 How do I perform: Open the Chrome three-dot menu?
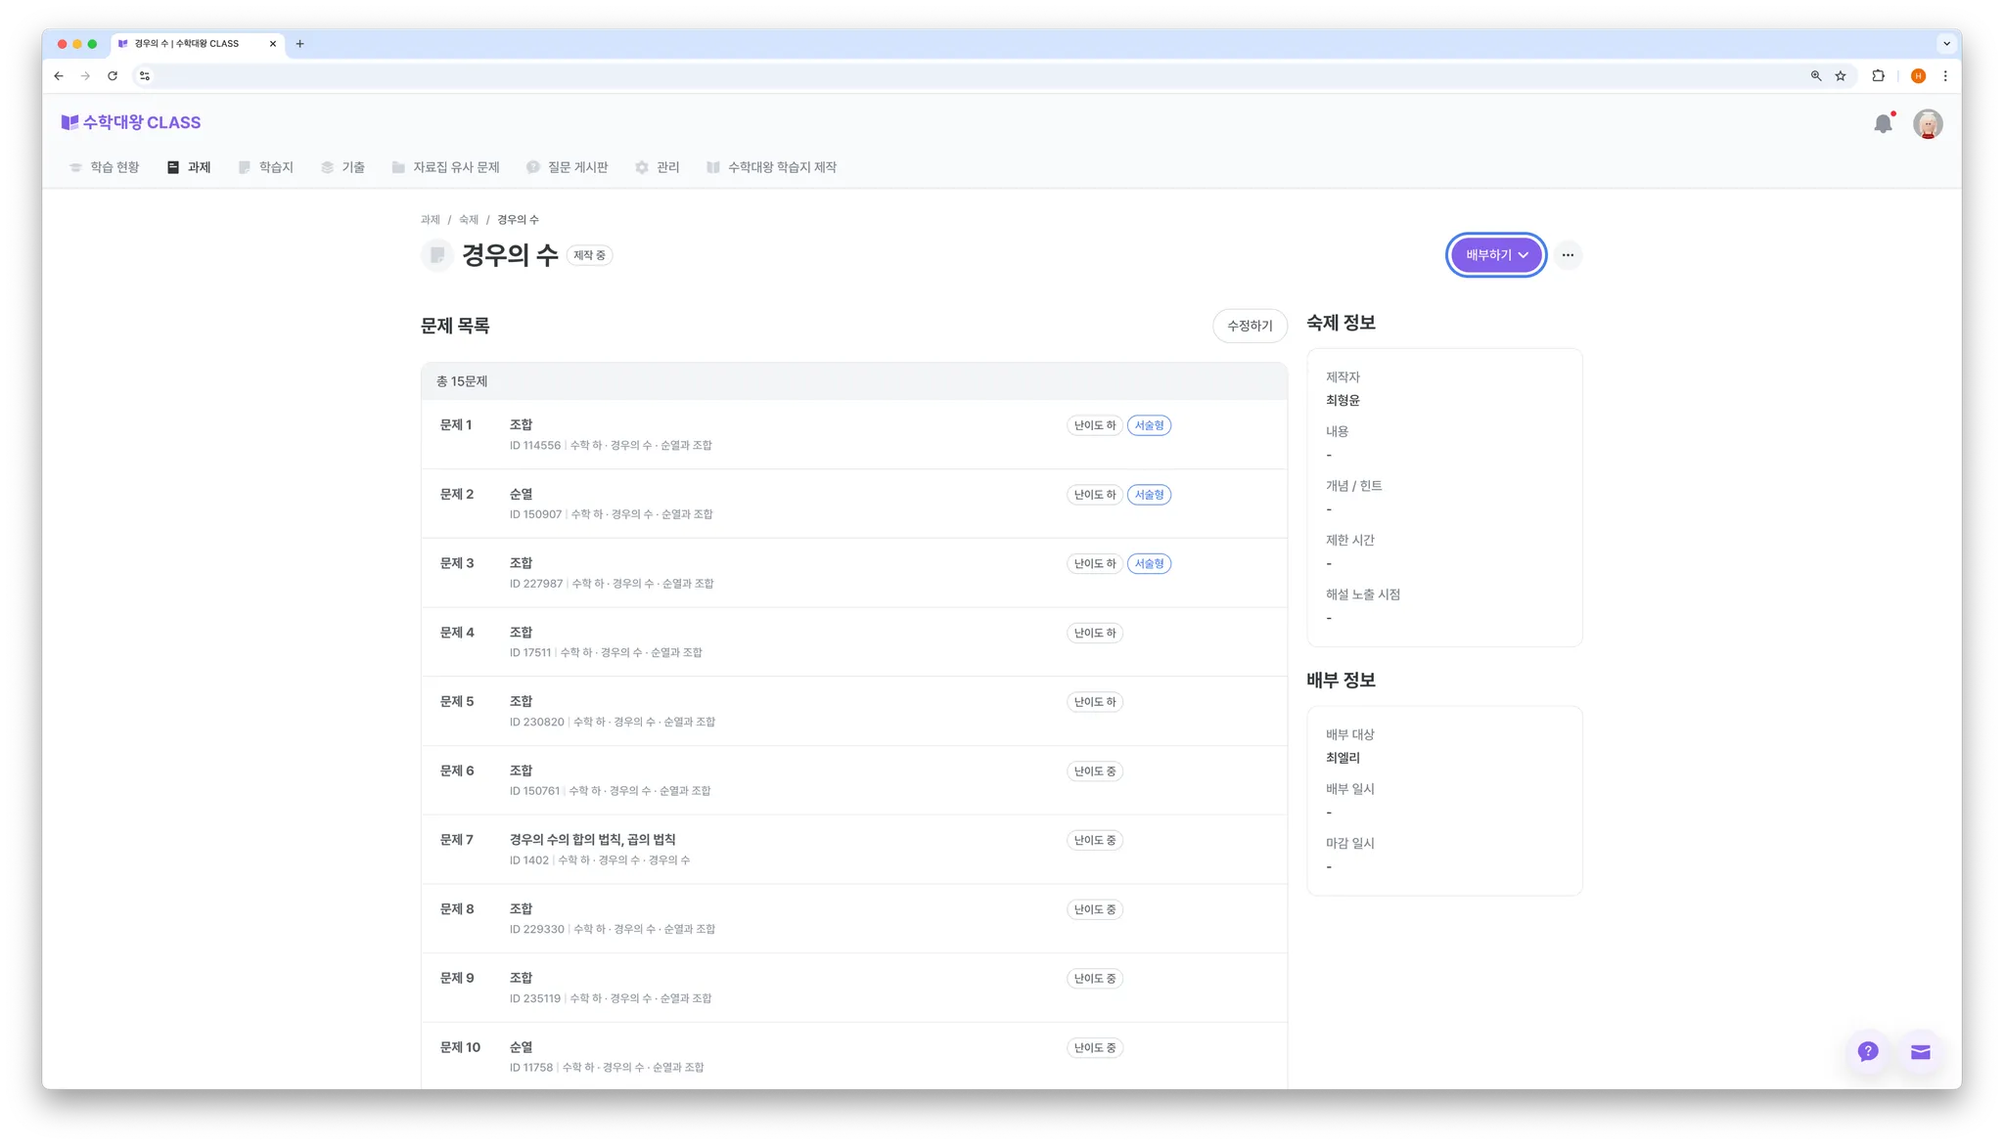(x=1945, y=76)
